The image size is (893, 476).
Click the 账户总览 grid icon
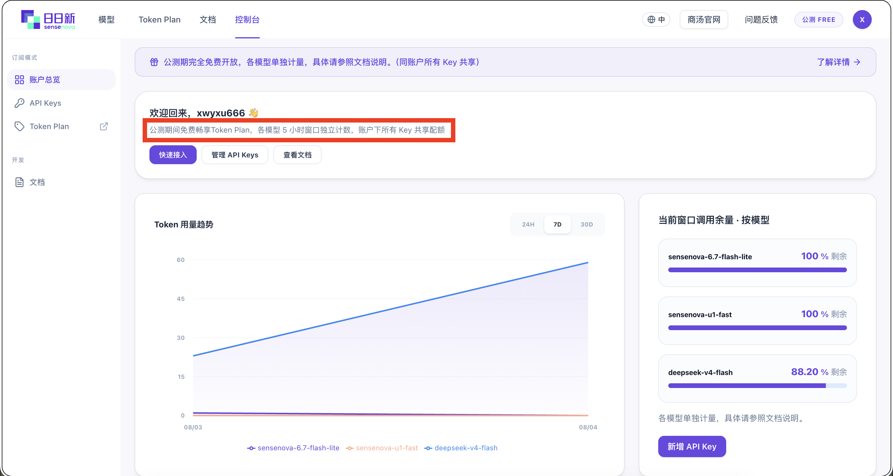click(19, 80)
